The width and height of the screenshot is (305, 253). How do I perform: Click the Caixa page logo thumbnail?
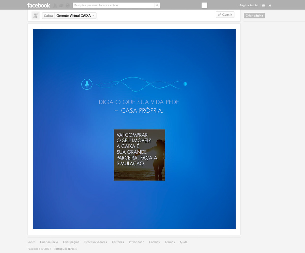pyautogui.click(x=36, y=16)
